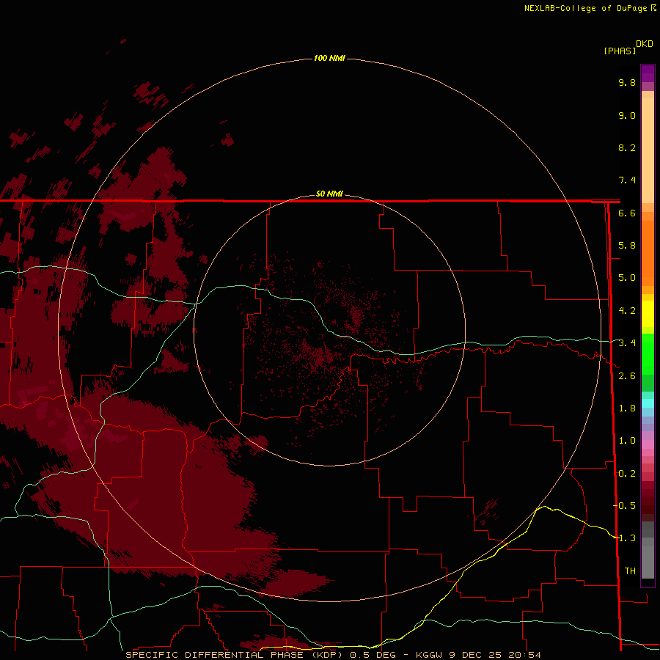This screenshot has height=660, width=660.
Task: Click the yellow segment of the color bar
Action: (648, 314)
